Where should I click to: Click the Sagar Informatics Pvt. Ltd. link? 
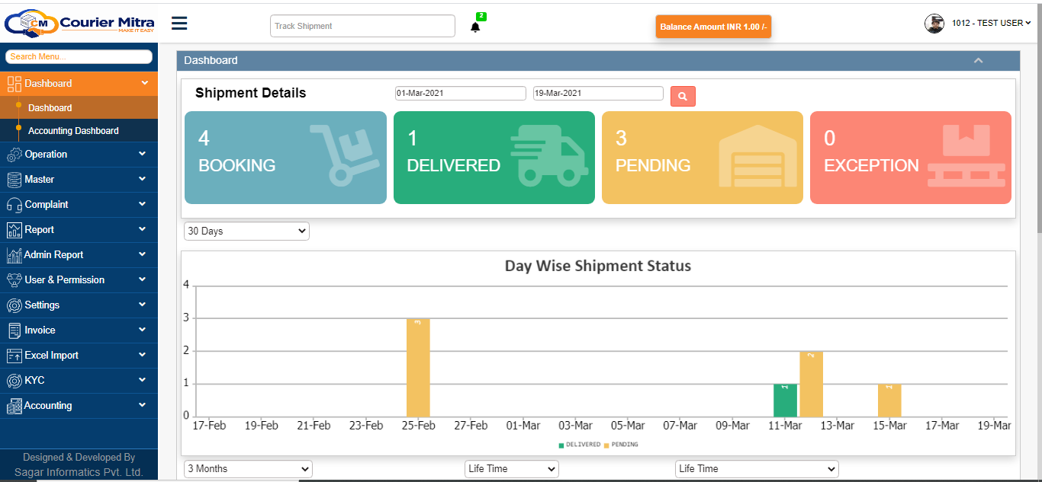[x=79, y=472]
